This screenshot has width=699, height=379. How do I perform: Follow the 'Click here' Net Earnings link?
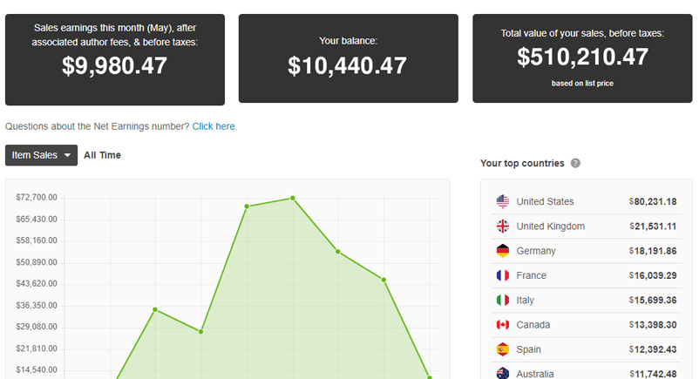click(x=214, y=126)
